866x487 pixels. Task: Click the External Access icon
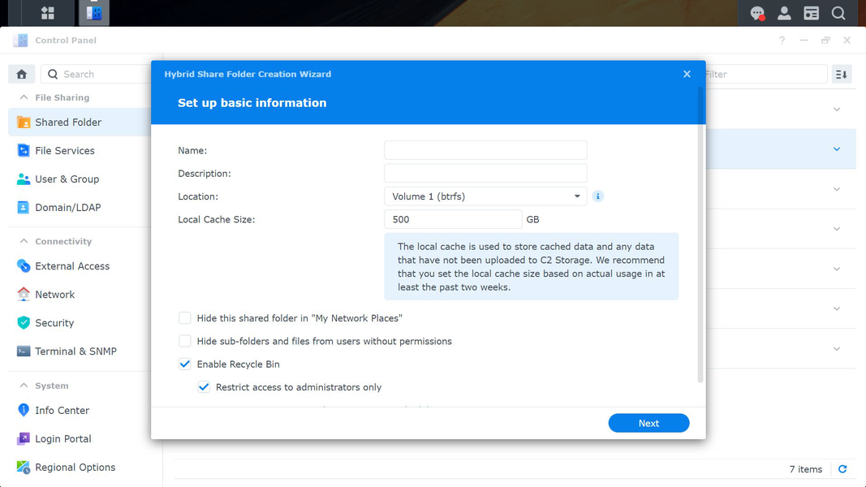(24, 265)
